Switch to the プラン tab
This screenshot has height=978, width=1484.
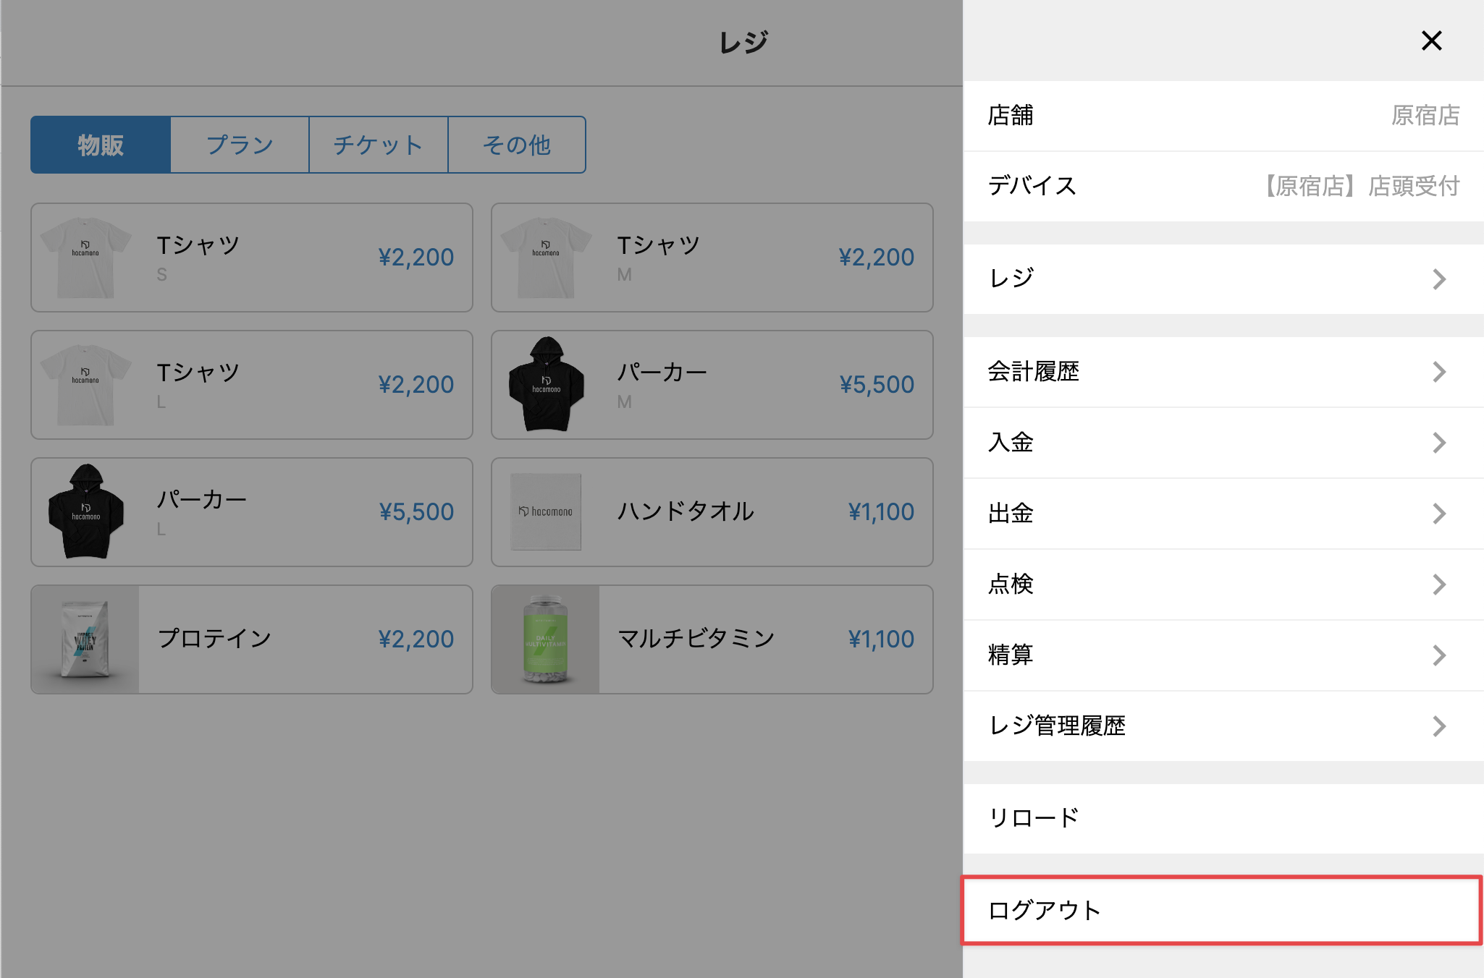click(240, 145)
